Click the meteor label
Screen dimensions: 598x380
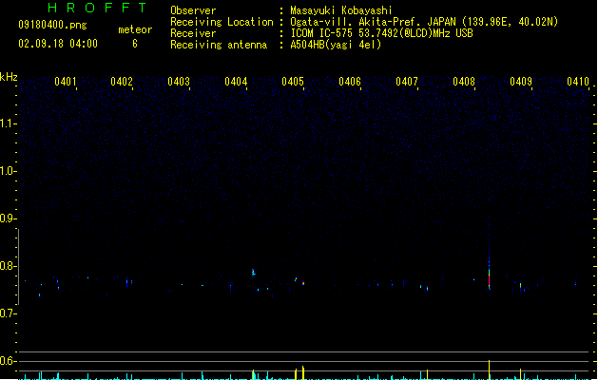(135, 29)
